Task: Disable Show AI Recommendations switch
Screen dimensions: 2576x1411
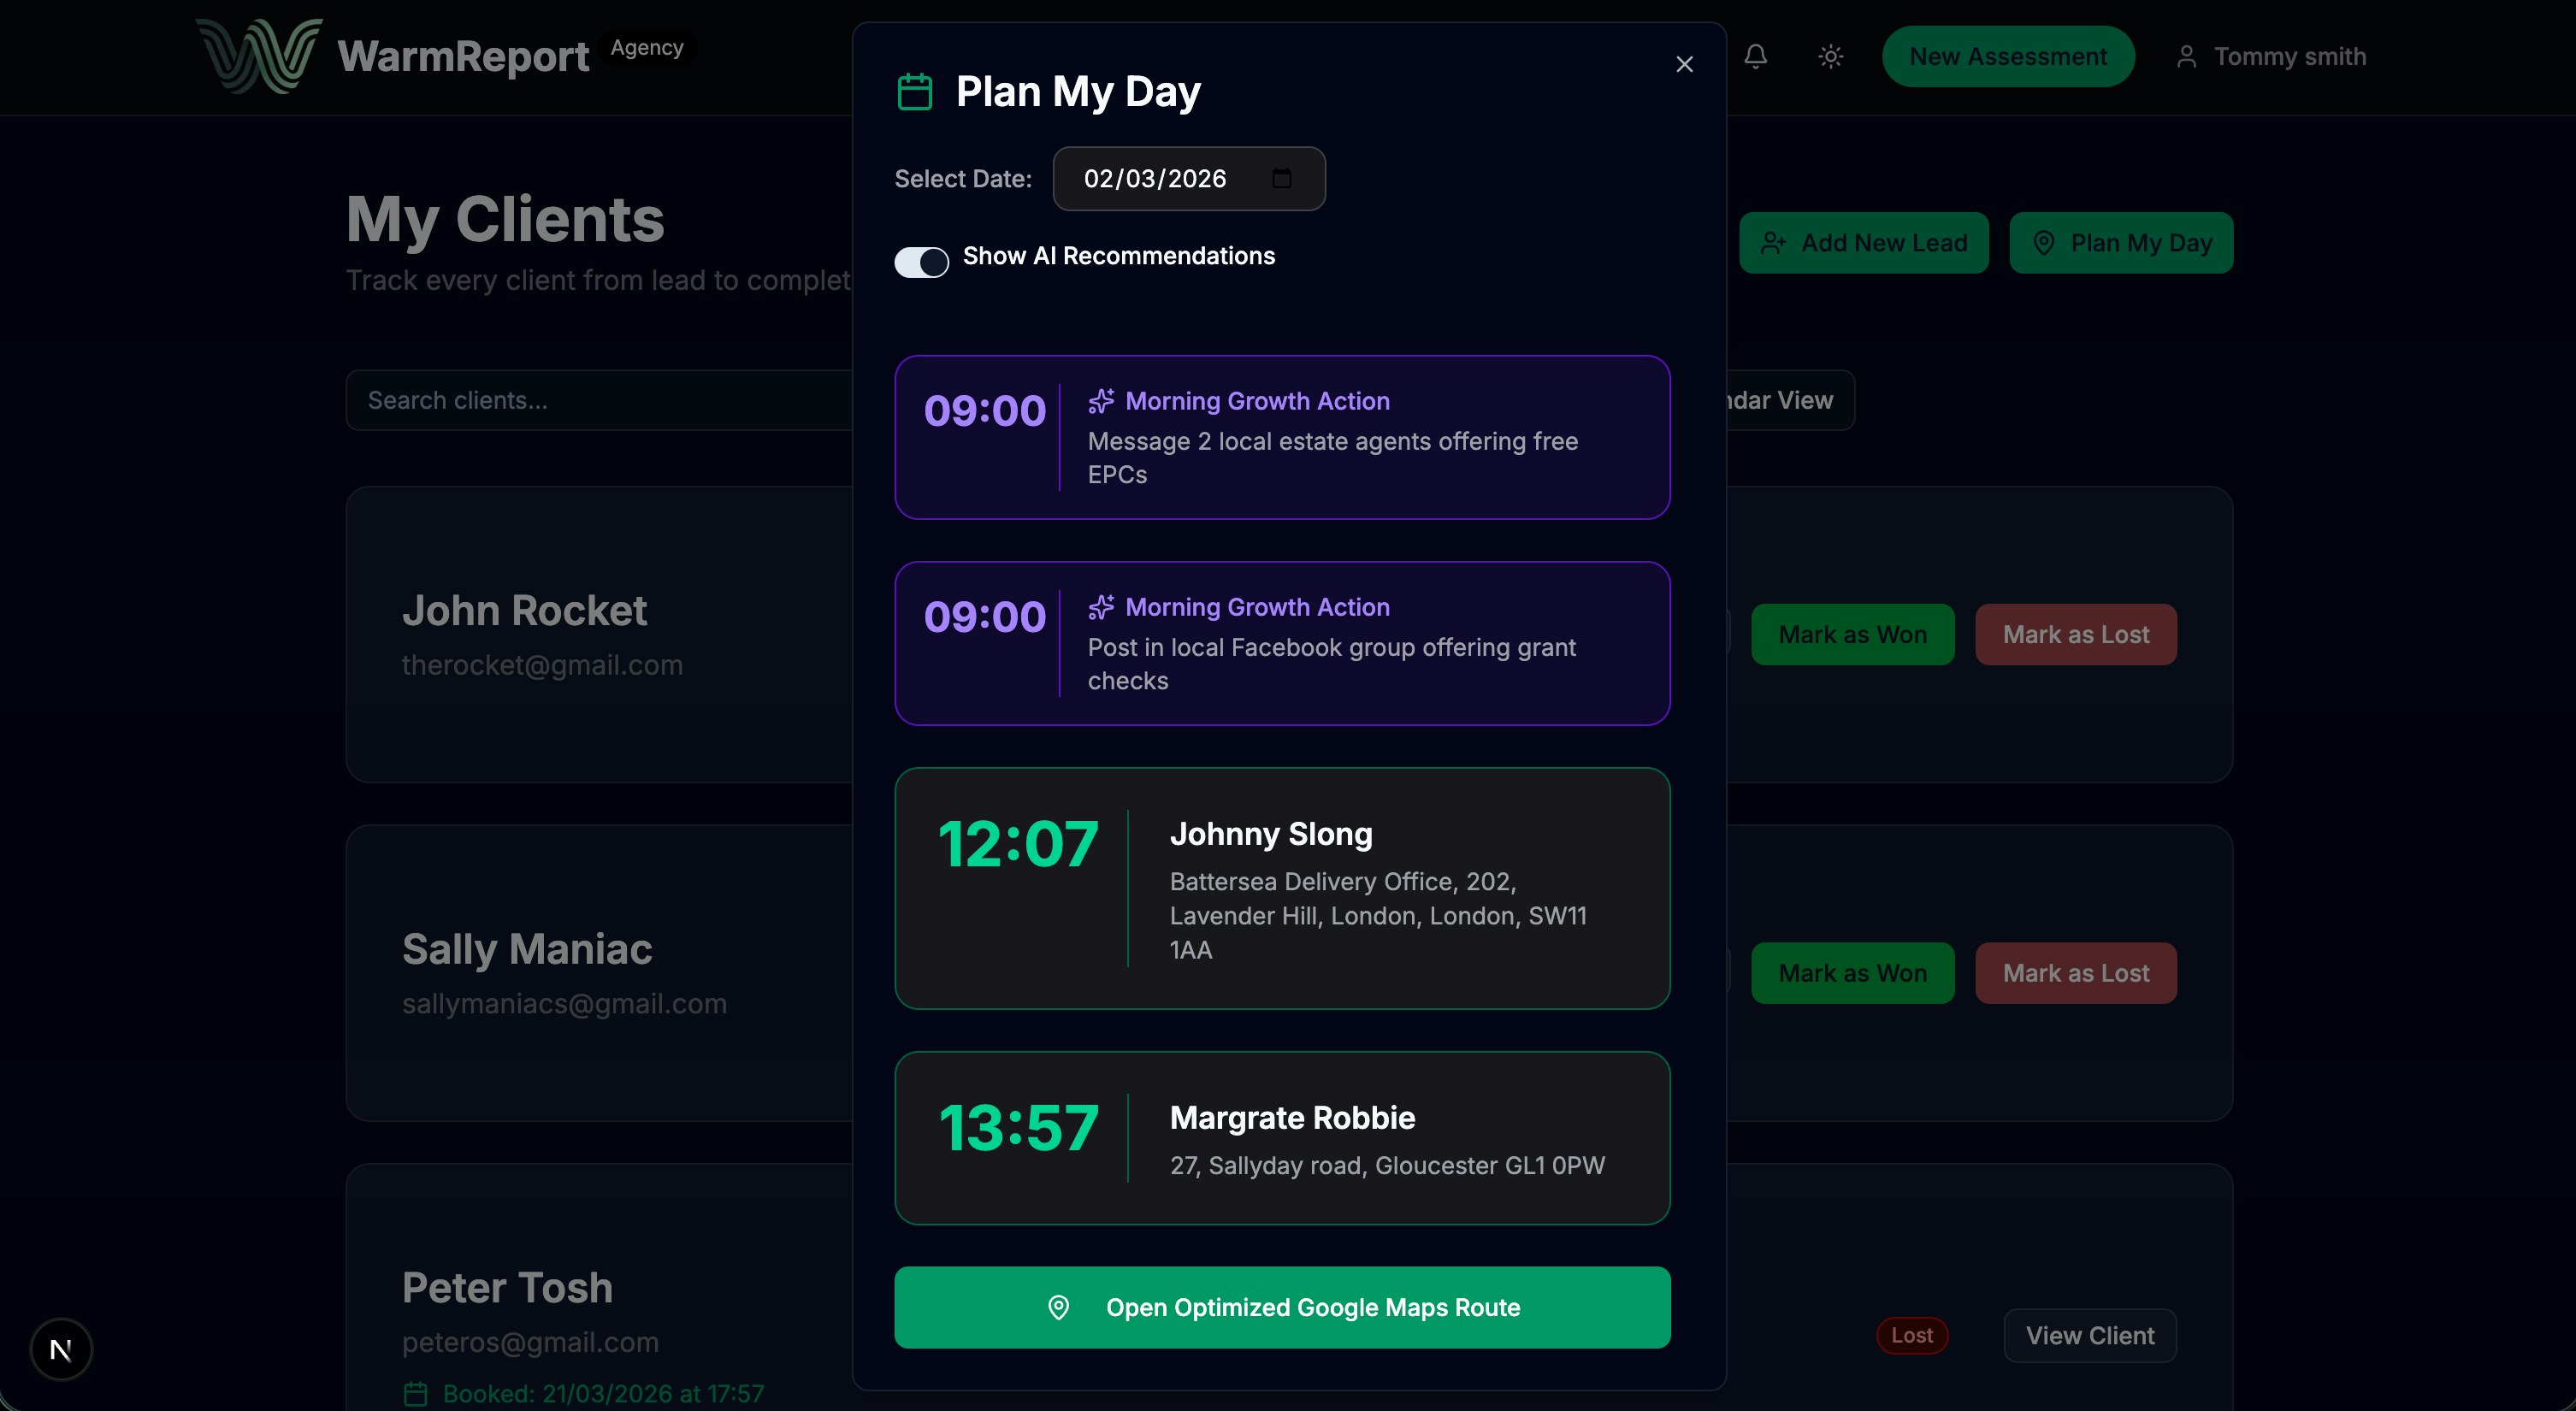Action: click(921, 262)
